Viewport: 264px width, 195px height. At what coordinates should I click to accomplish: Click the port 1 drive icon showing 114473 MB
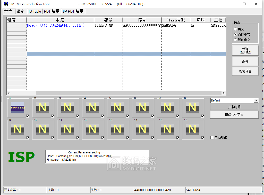click(x=18, y=107)
